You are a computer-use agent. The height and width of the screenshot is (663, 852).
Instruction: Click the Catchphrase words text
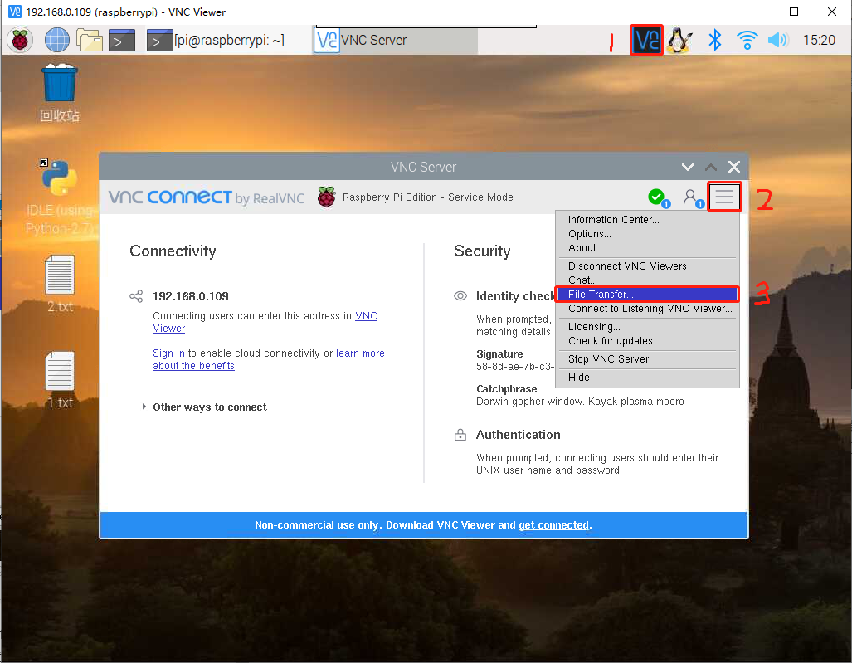tap(580, 402)
